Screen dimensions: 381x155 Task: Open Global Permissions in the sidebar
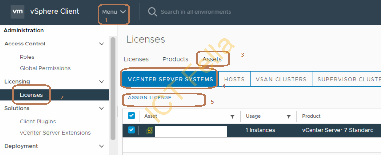[x=45, y=68]
